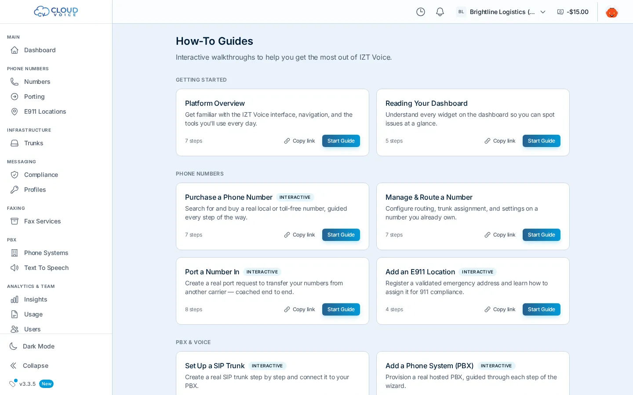Open the notifications bell
Screen dimensions: 633x395
click(x=440, y=12)
